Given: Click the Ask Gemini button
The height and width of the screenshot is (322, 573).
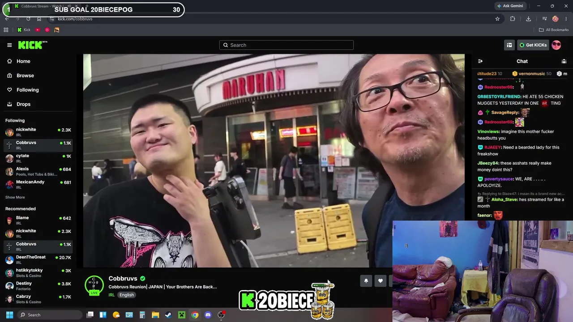Looking at the screenshot, I should [509, 6].
